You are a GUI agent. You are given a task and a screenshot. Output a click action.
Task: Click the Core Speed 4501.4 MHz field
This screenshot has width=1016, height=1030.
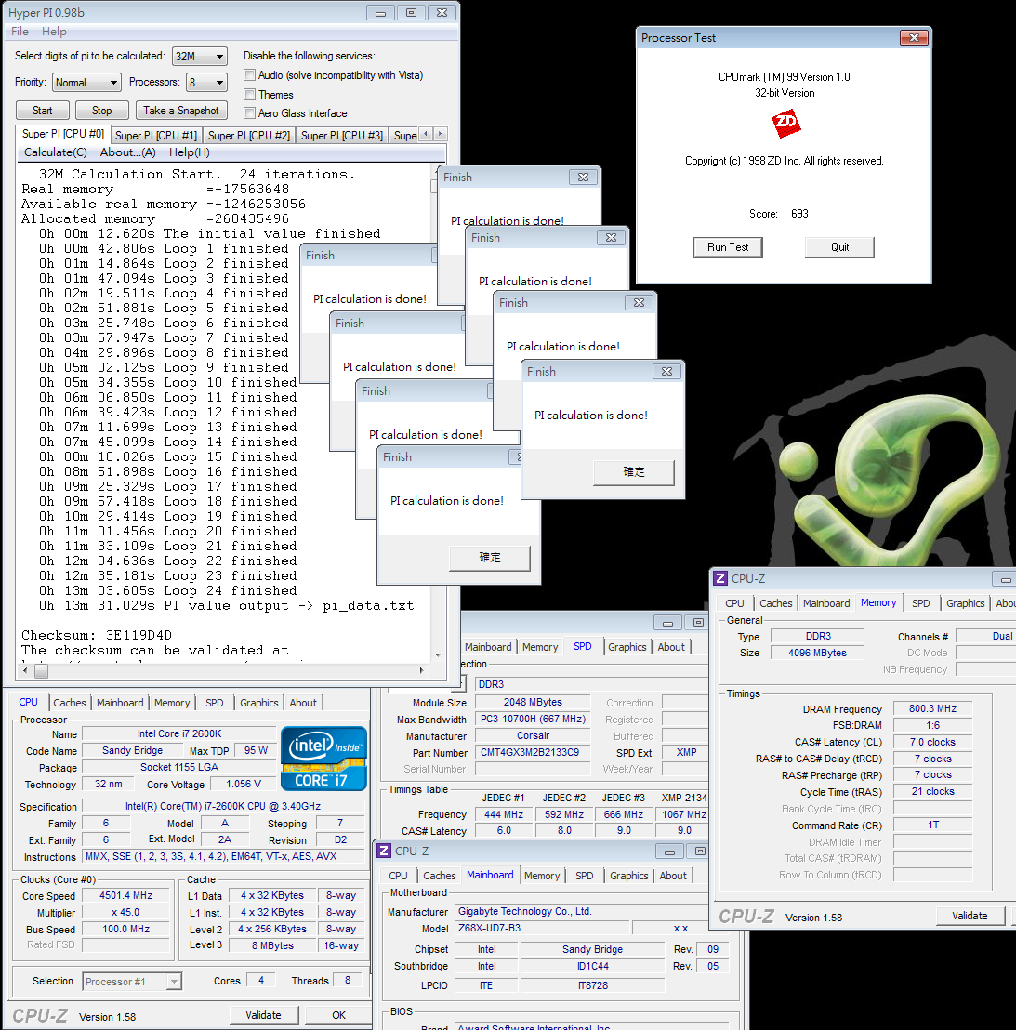coord(125,896)
